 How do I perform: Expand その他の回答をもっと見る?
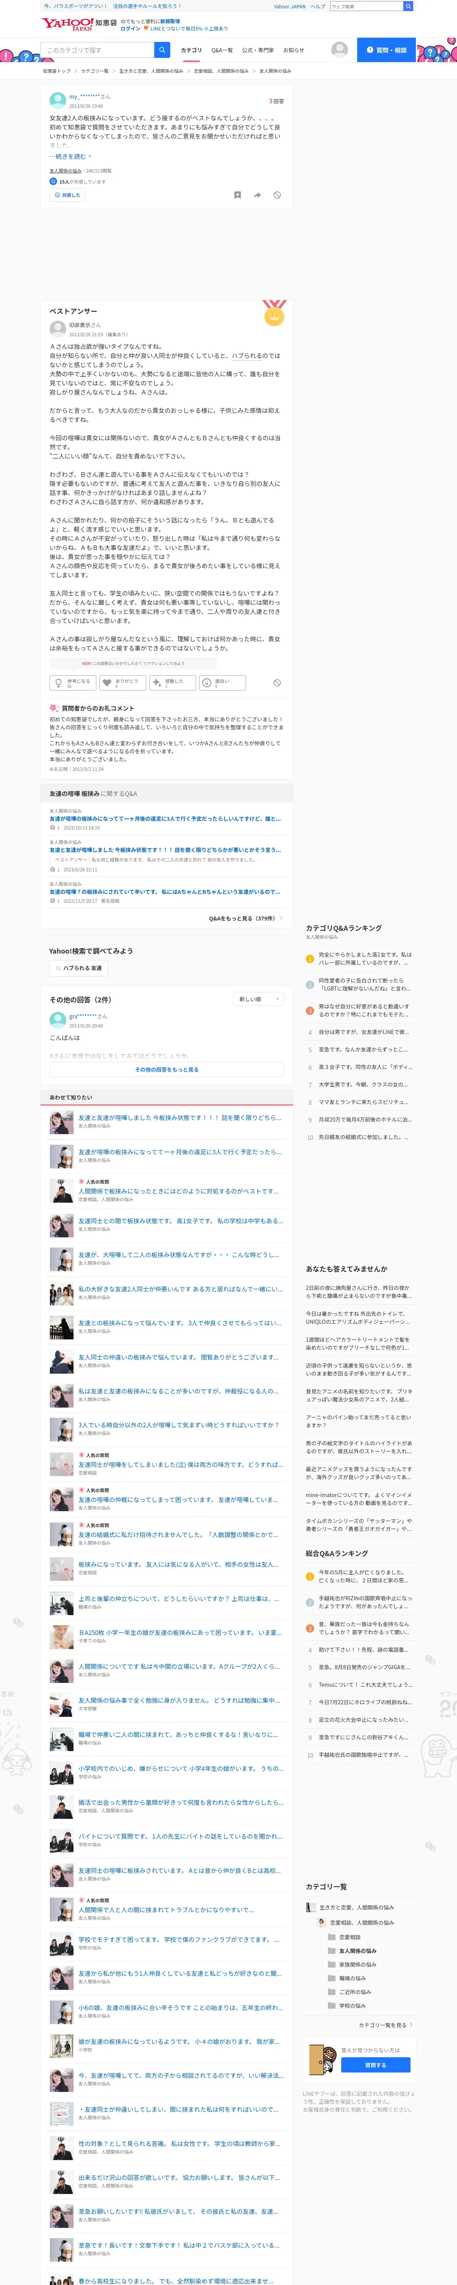(167, 1069)
